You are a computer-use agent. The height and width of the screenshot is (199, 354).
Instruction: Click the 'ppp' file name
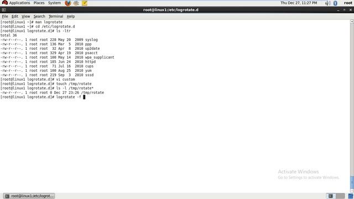(x=88, y=44)
